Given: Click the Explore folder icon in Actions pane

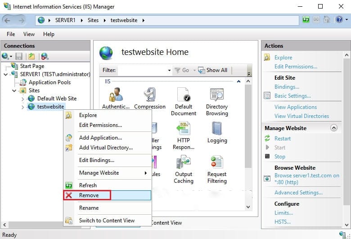Looking at the screenshot, I should tap(267, 57).
